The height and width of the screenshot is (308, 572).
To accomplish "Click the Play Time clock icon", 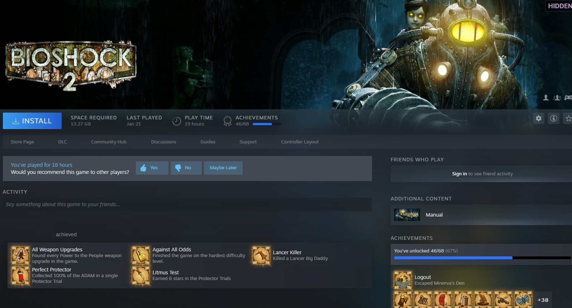I will (176, 121).
